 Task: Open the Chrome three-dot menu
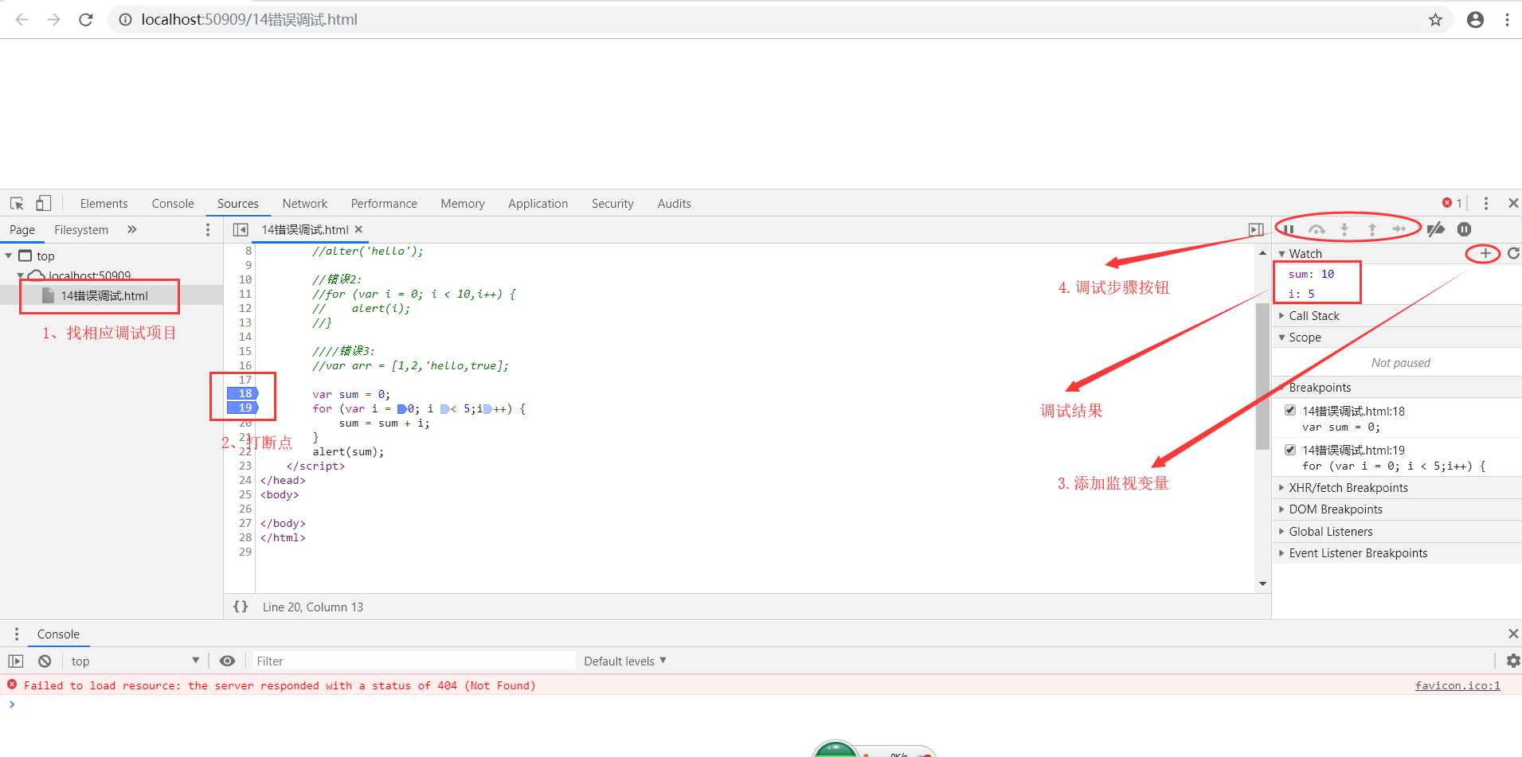pyautogui.click(x=1507, y=19)
